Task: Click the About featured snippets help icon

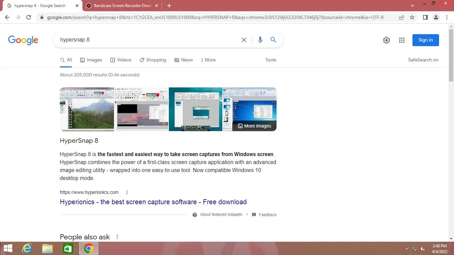Action: tap(195, 215)
